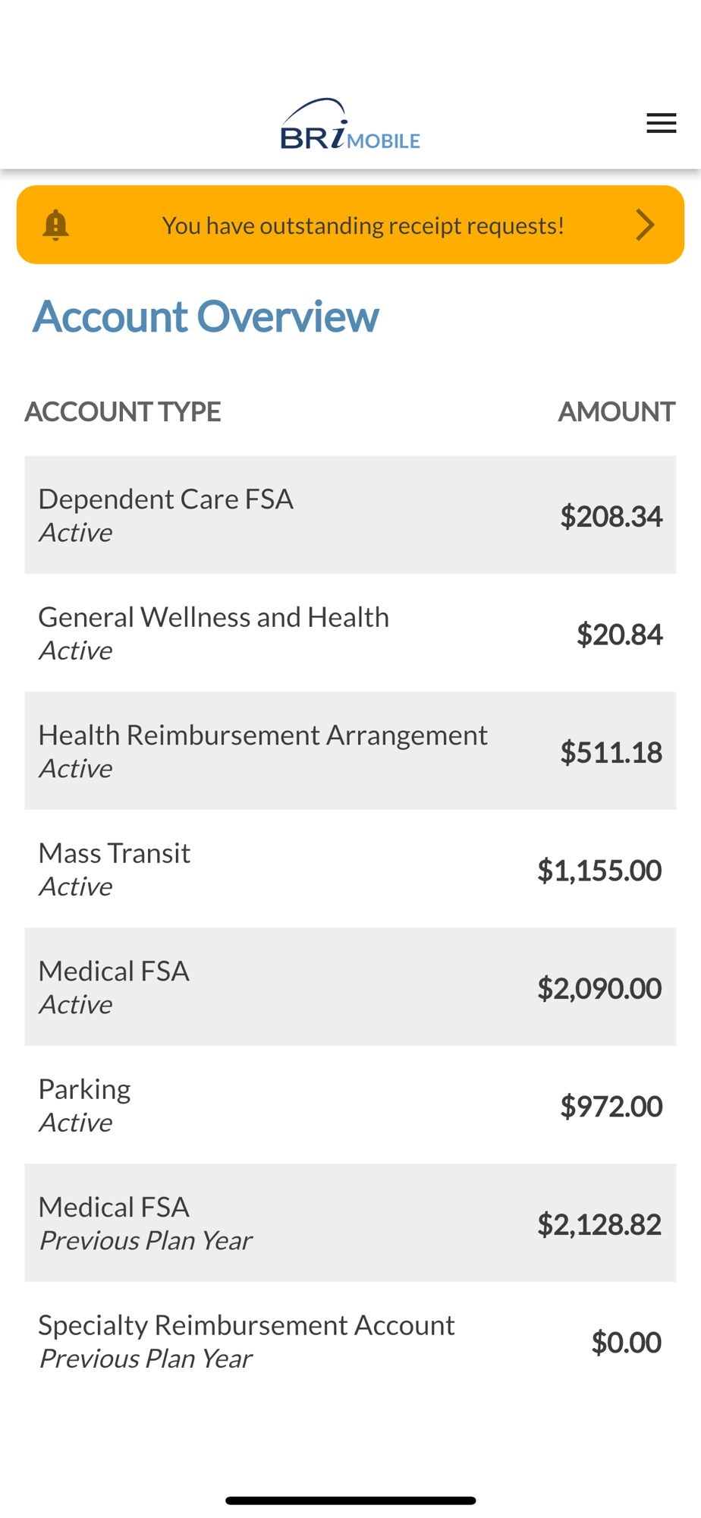
Task: Open the hamburger menu
Action: [661, 123]
